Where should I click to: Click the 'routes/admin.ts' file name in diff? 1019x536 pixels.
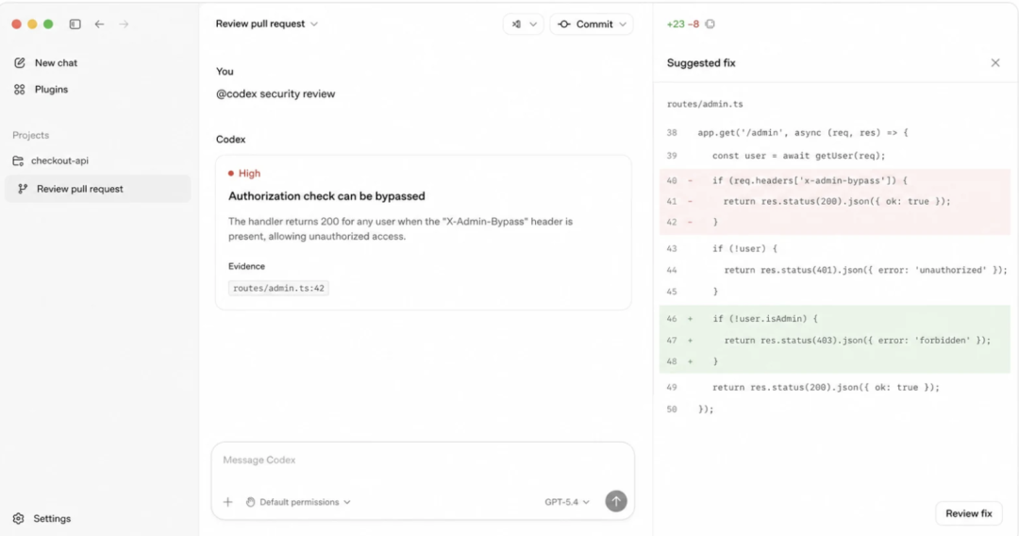click(705, 104)
